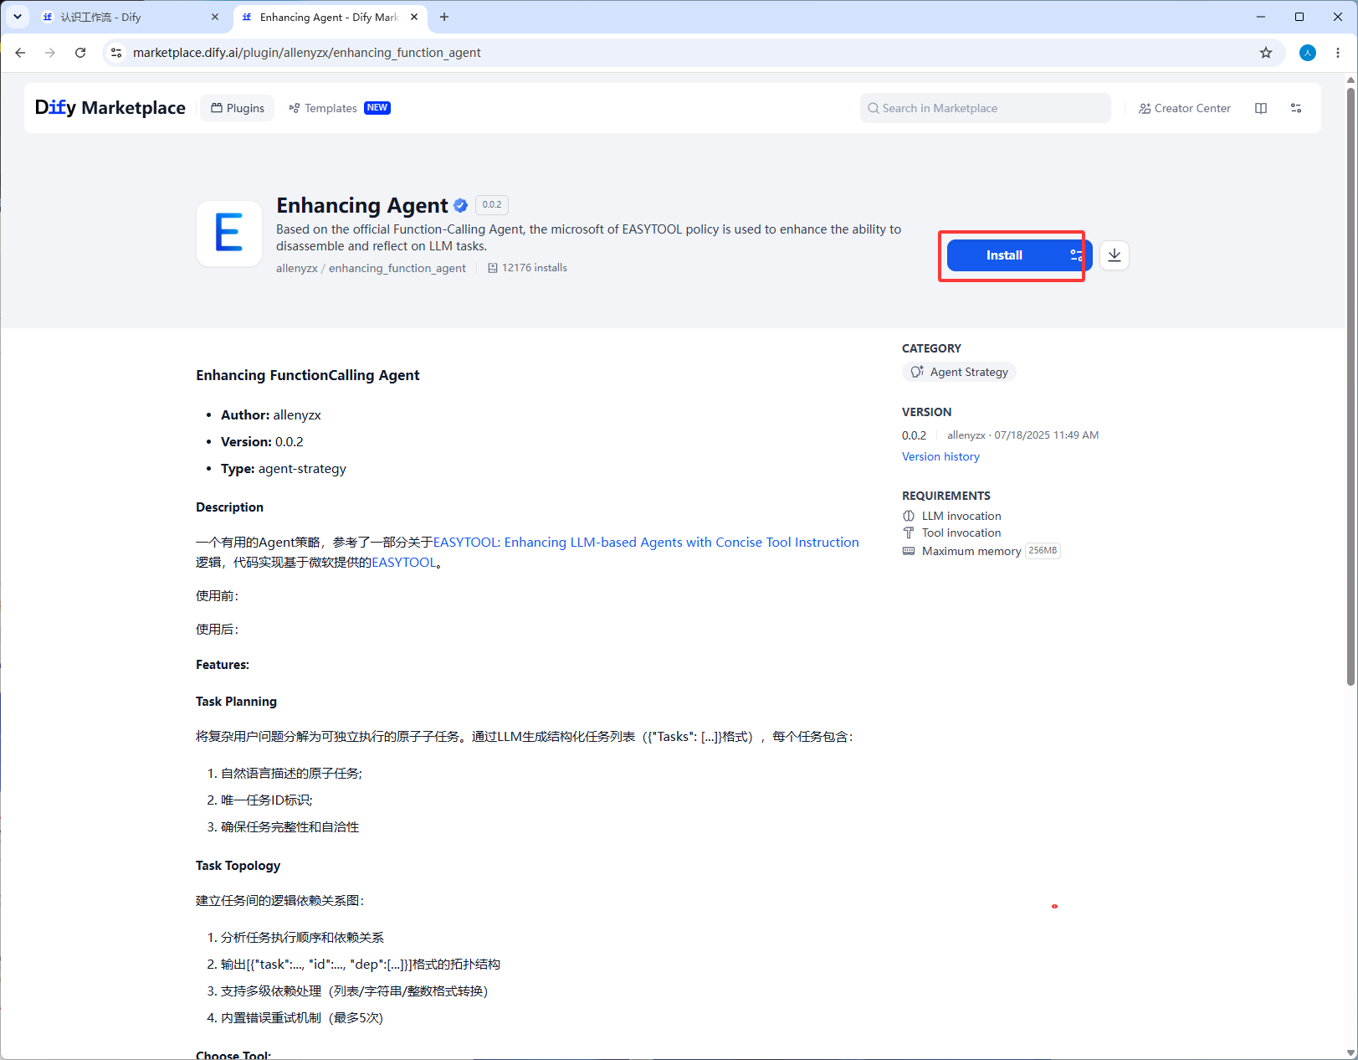Image resolution: width=1358 pixels, height=1060 pixels.
Task: Click the page's vertical scrollbar thumb
Action: click(x=1350, y=385)
